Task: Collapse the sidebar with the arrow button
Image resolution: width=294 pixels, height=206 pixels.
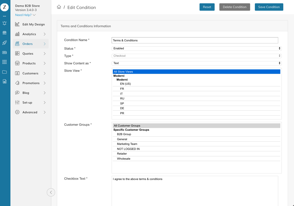Action: [x=51, y=192]
